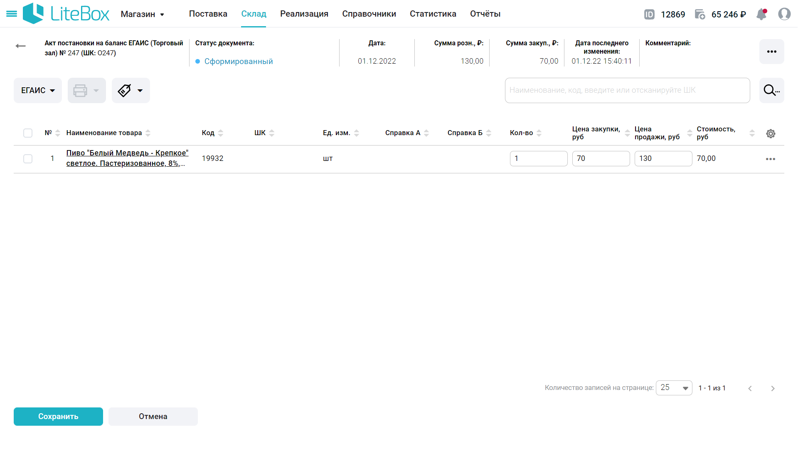Expand the Магазин dropdown
798x449 pixels.
[x=143, y=14]
